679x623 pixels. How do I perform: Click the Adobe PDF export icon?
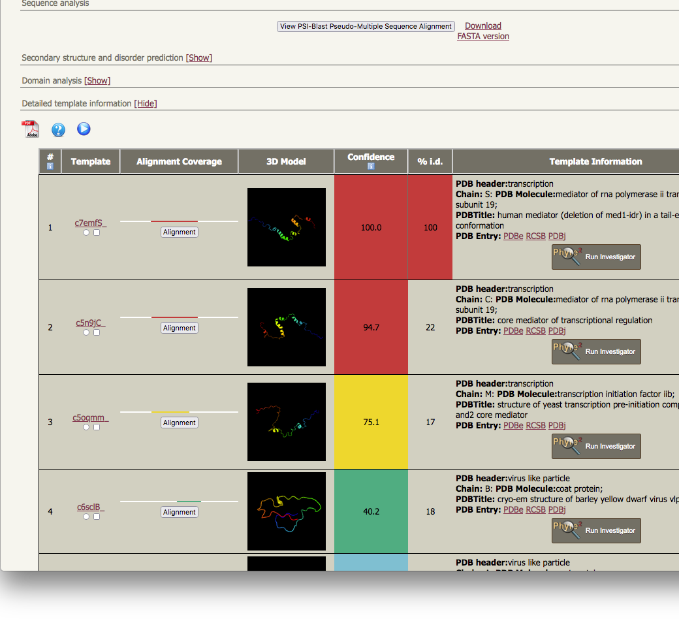click(x=31, y=129)
